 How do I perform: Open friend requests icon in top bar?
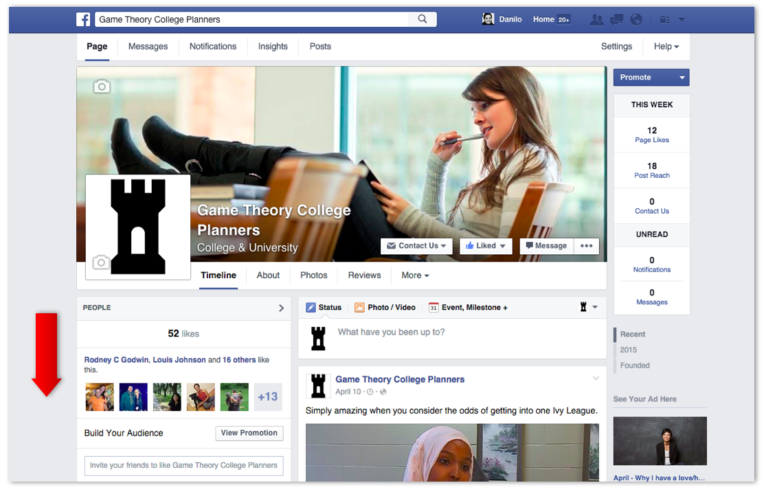(596, 19)
